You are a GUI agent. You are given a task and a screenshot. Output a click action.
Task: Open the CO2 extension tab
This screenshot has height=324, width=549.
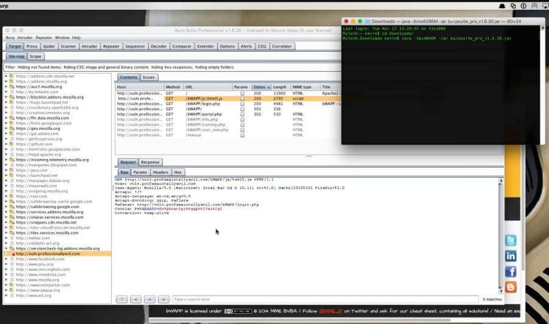tap(262, 46)
